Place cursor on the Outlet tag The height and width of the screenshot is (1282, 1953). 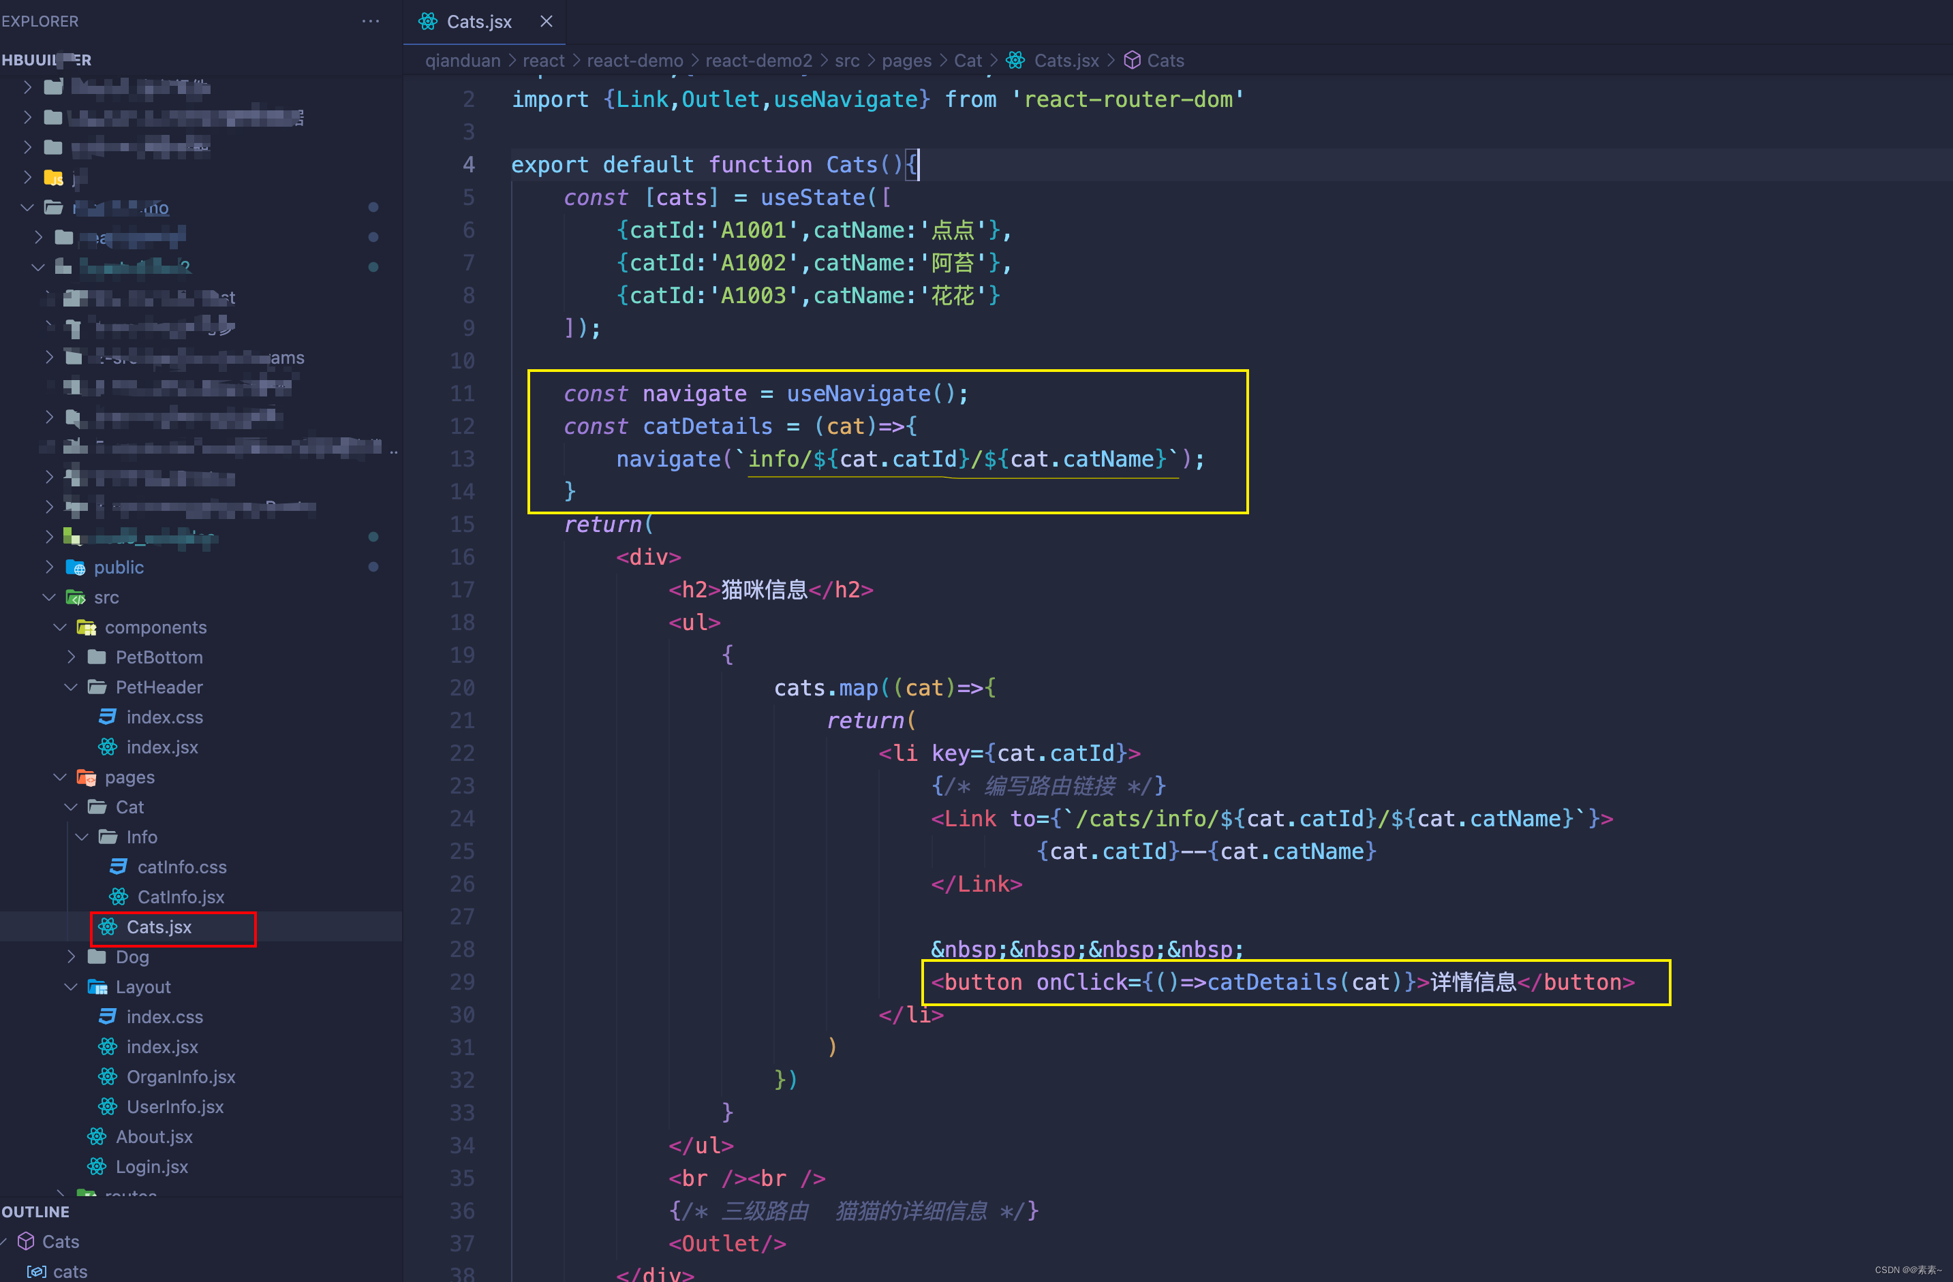[727, 1243]
